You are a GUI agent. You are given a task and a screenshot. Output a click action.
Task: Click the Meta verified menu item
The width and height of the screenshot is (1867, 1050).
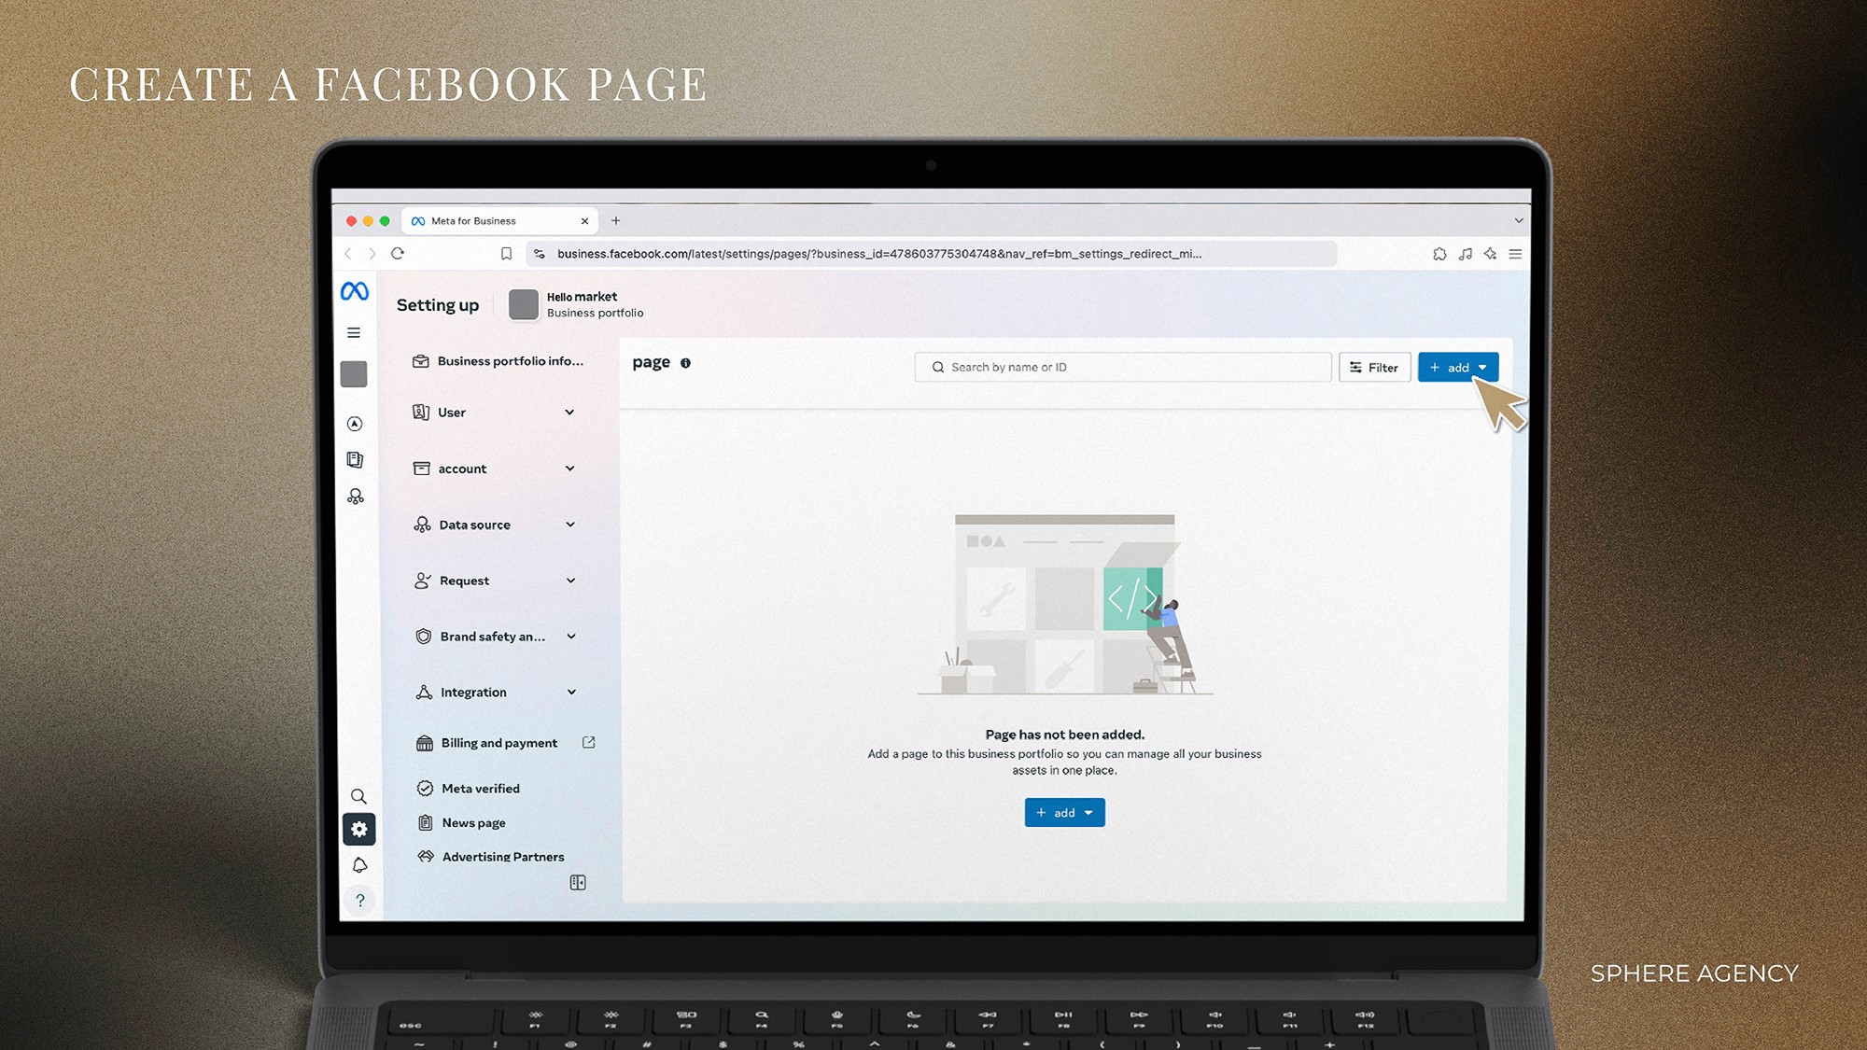coord(480,787)
